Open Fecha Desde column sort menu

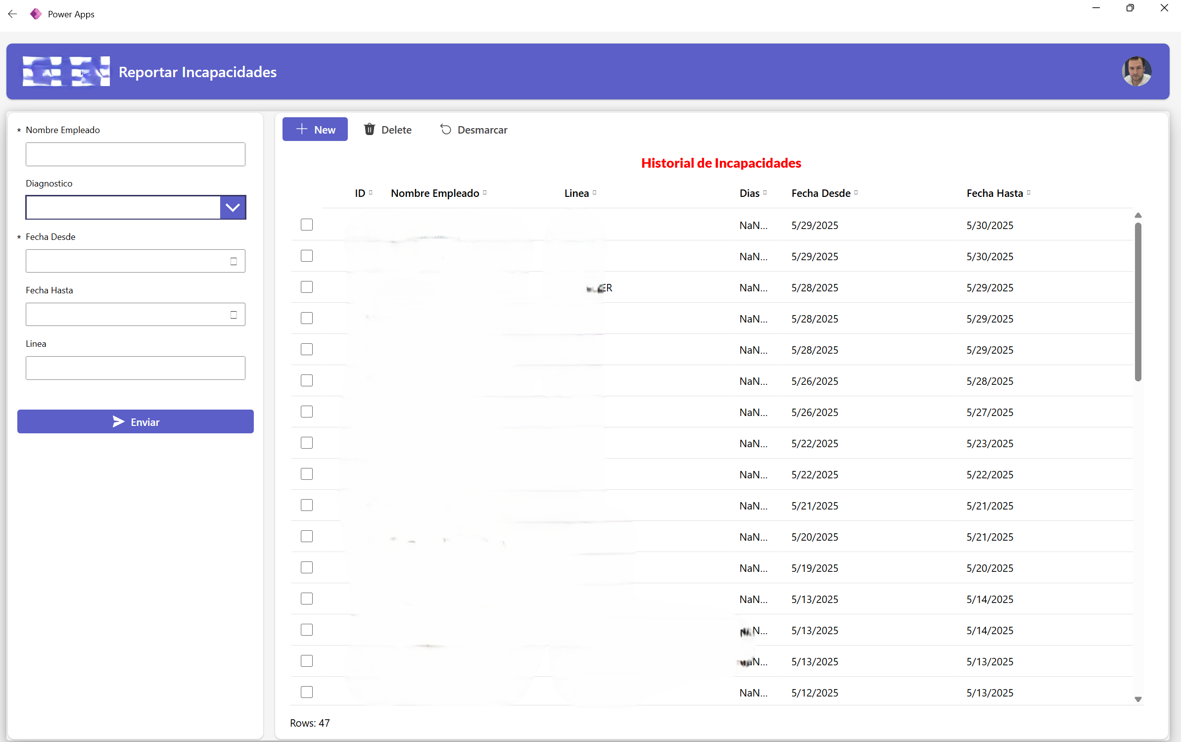tap(856, 192)
